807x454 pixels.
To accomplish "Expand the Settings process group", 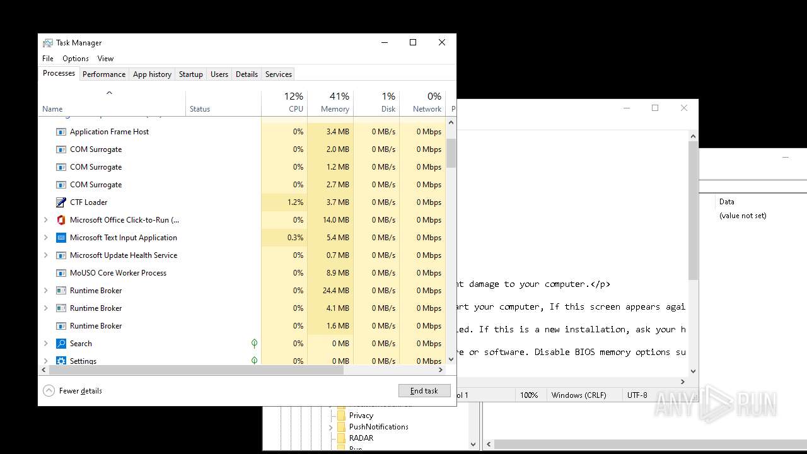I will click(45, 361).
